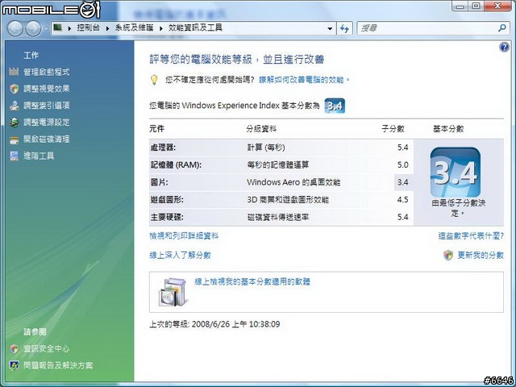This screenshot has width=516, height=387.
Task: Click 更新我的分數 to refresh score
Action: (481, 256)
